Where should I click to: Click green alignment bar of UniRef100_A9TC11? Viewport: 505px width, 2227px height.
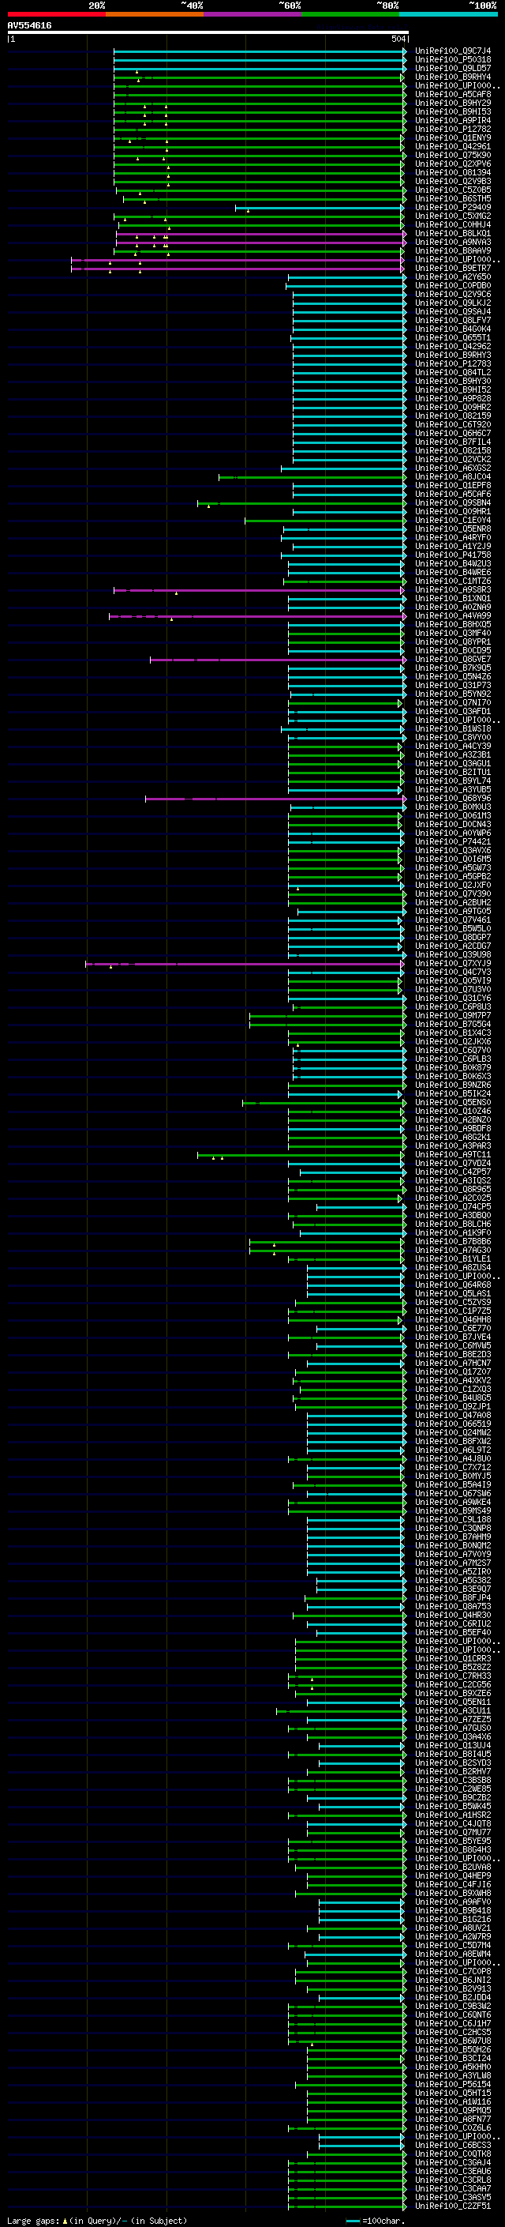tap(301, 1154)
